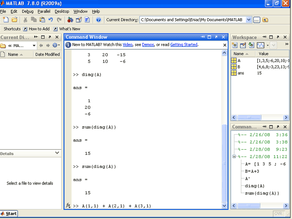Click the Workspace plot selector icon
The image size is (292, 219).
pos(261,45)
